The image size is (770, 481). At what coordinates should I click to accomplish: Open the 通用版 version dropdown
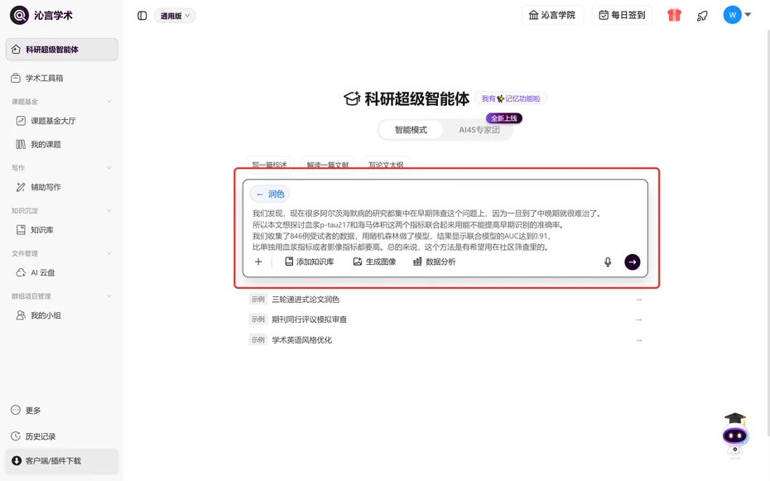click(175, 16)
